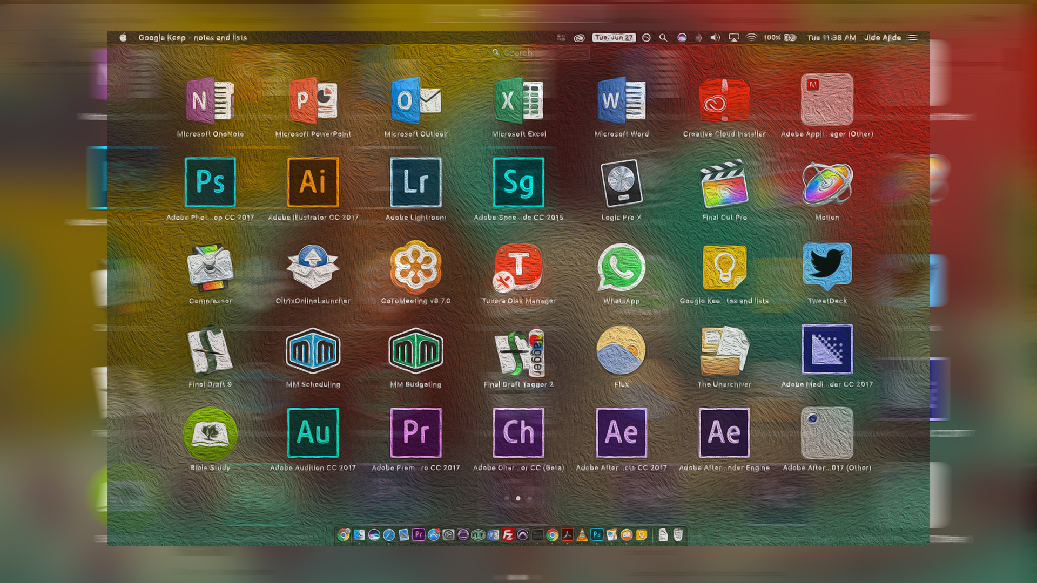Open Final Cut Pro

pyautogui.click(x=724, y=184)
